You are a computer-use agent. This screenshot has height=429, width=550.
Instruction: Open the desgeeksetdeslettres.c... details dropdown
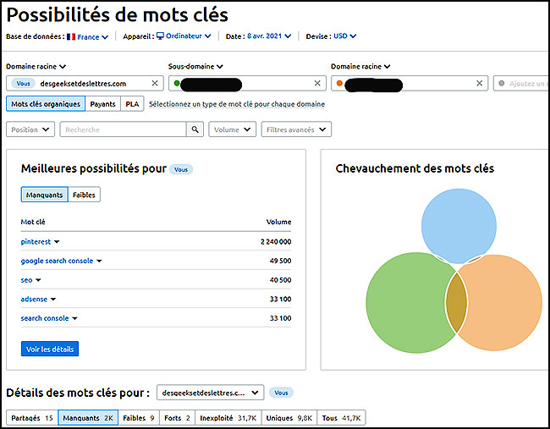(210, 393)
